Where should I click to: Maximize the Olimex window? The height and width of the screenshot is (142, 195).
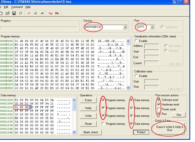click(180, 2)
